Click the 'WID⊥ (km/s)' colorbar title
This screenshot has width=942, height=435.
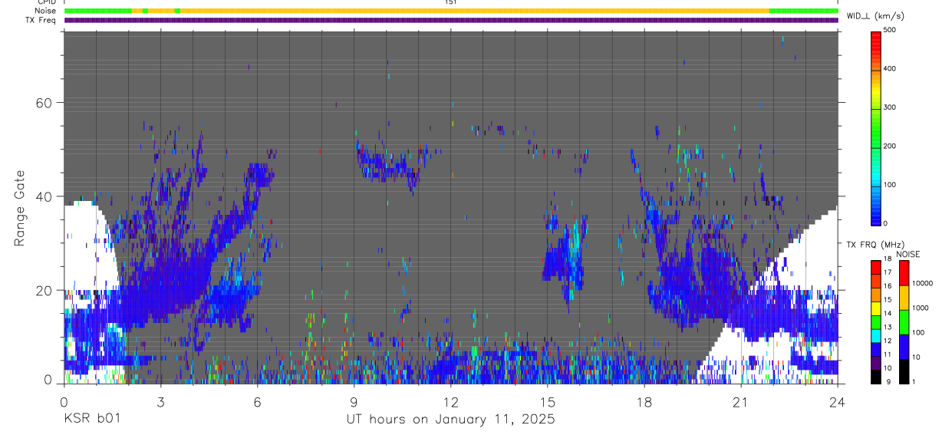[874, 16]
